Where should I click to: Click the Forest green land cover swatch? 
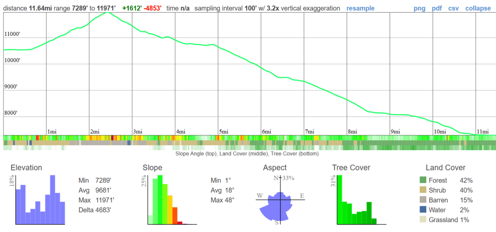[x=423, y=180]
